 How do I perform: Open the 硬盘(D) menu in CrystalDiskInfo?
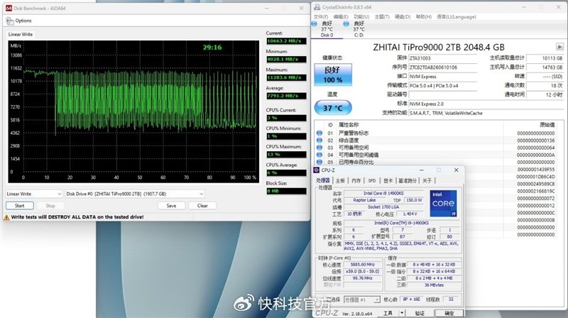pos(403,16)
